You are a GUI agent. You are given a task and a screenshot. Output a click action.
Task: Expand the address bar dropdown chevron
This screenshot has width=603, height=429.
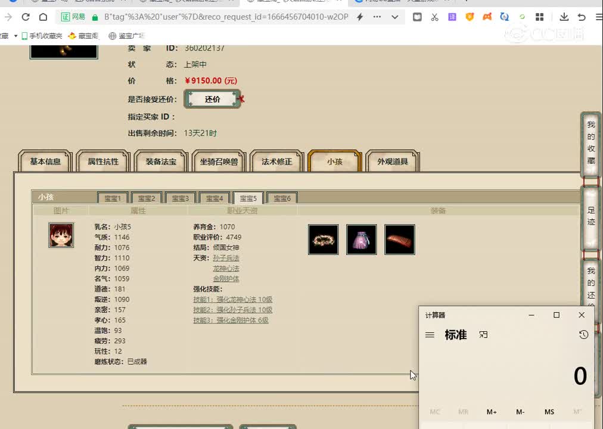pos(394,17)
